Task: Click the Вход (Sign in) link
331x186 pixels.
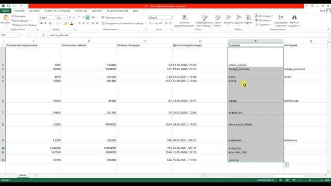Action: click(323, 11)
